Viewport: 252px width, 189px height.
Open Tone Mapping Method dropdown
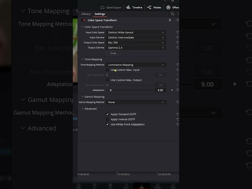(136, 65)
